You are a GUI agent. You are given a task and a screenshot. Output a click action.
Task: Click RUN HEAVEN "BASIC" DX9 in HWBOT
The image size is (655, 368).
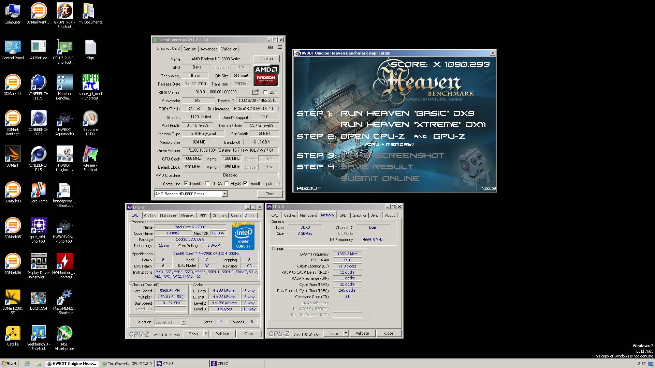(x=407, y=113)
